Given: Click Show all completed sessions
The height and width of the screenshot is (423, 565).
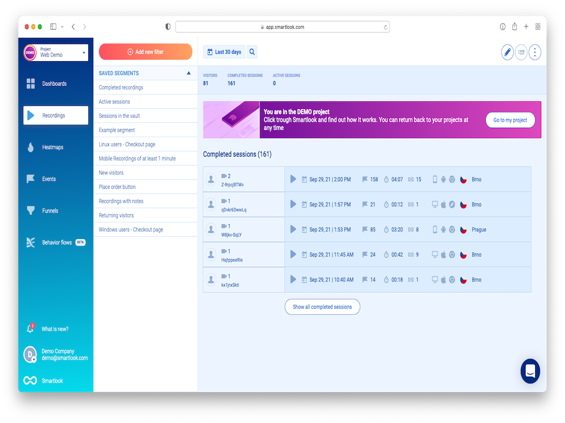Looking at the screenshot, I should pos(322,307).
